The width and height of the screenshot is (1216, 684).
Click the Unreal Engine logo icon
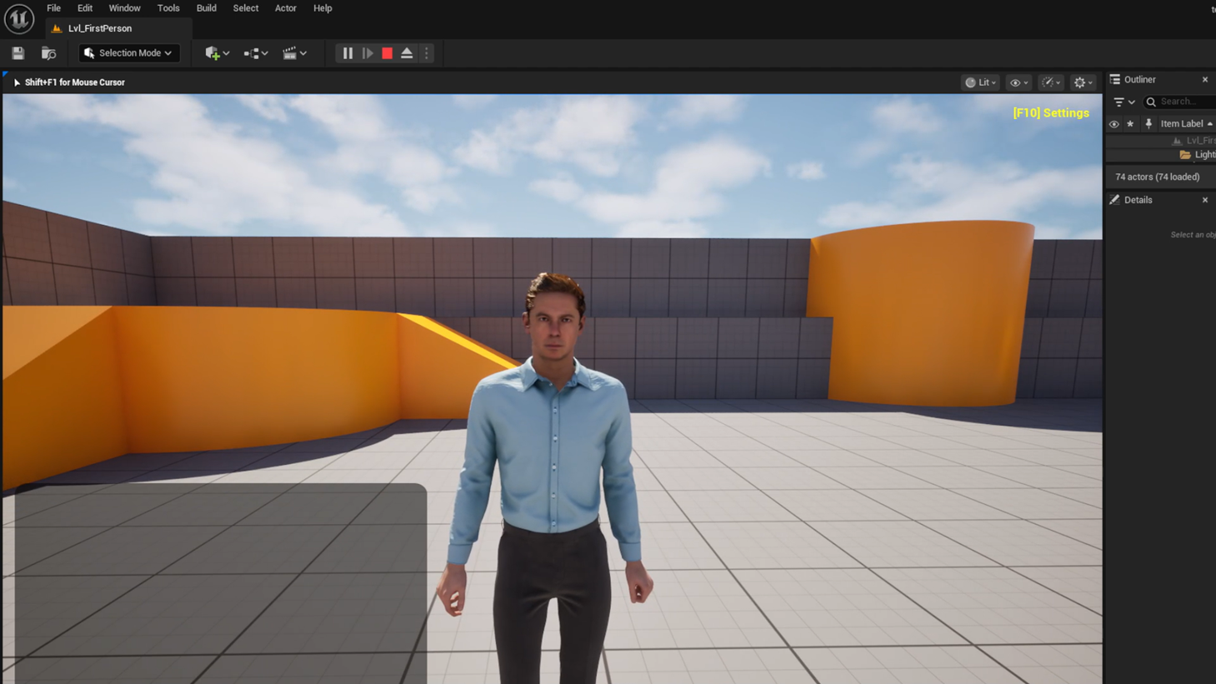coord(18,18)
